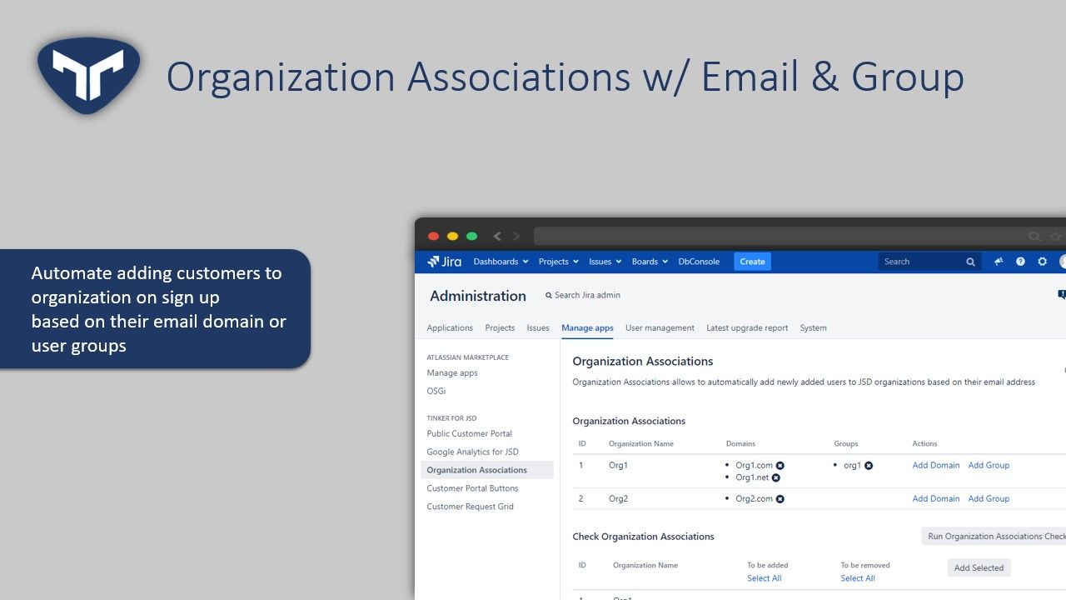Open Customer Request Grid sidebar item
This screenshot has height=600, width=1066.
click(x=470, y=507)
